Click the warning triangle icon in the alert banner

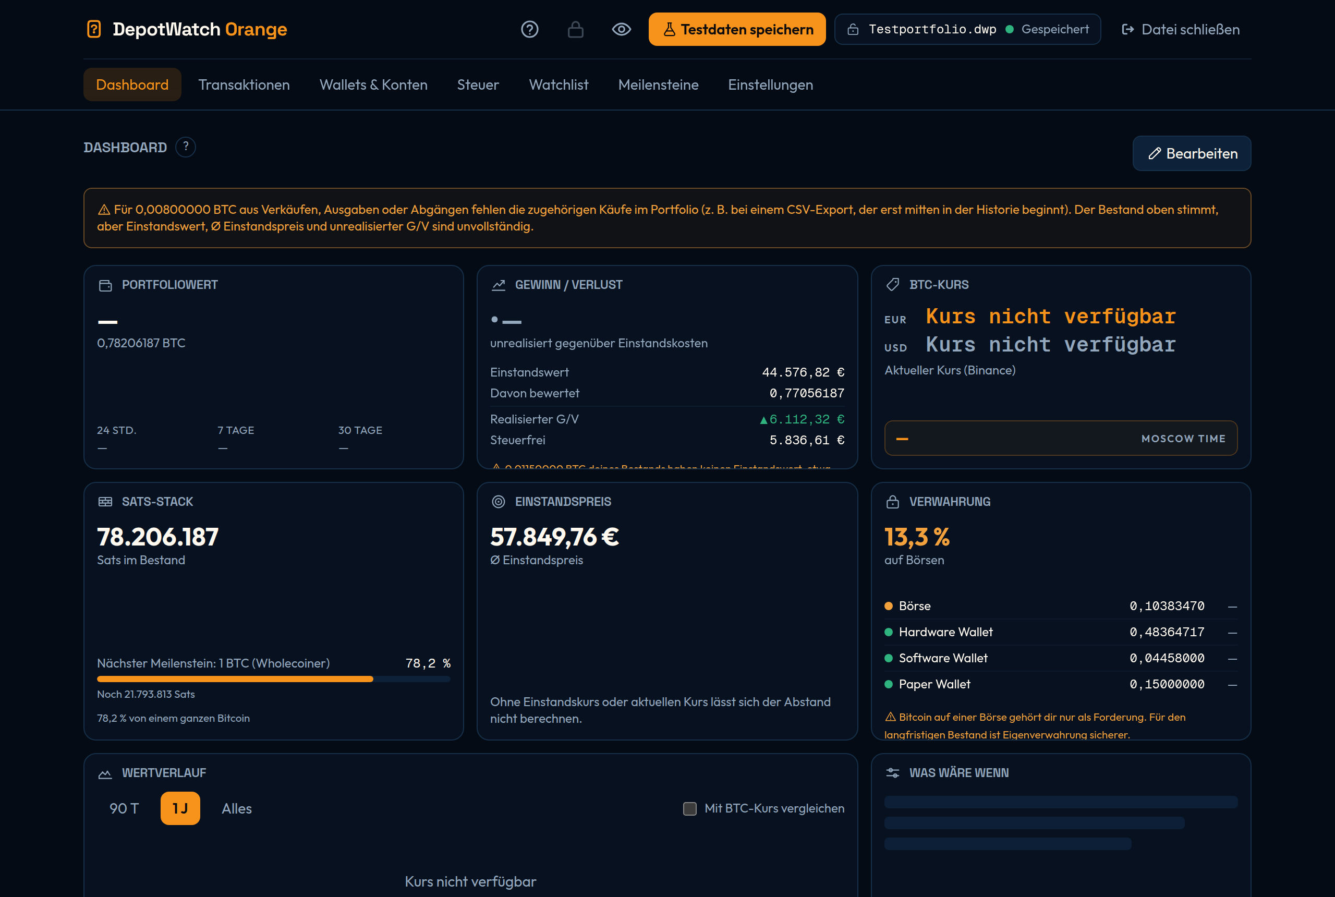(104, 210)
